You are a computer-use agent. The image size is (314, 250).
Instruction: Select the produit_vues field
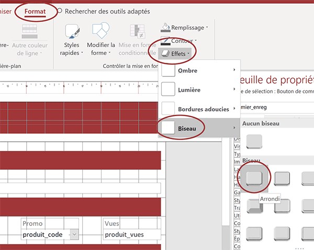[132, 234]
